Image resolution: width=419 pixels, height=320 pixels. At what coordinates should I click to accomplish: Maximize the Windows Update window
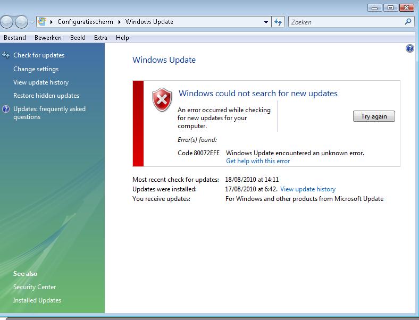click(x=390, y=8)
